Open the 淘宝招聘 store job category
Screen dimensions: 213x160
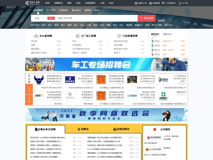tap(118, 45)
